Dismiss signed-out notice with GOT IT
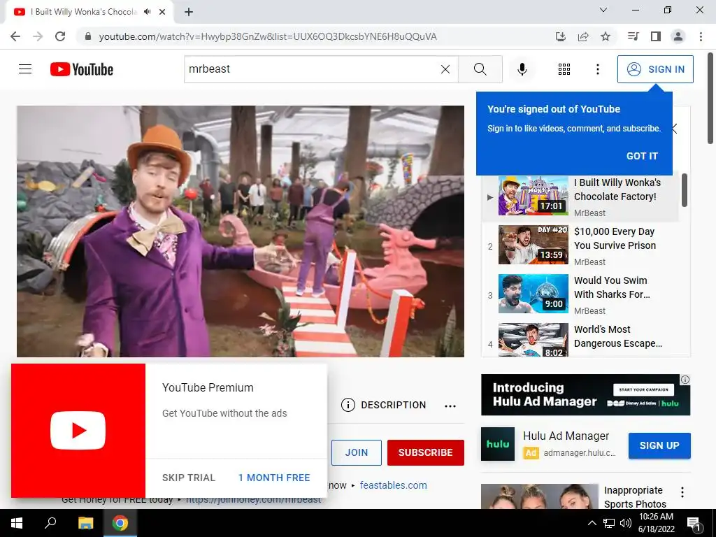 tap(642, 156)
